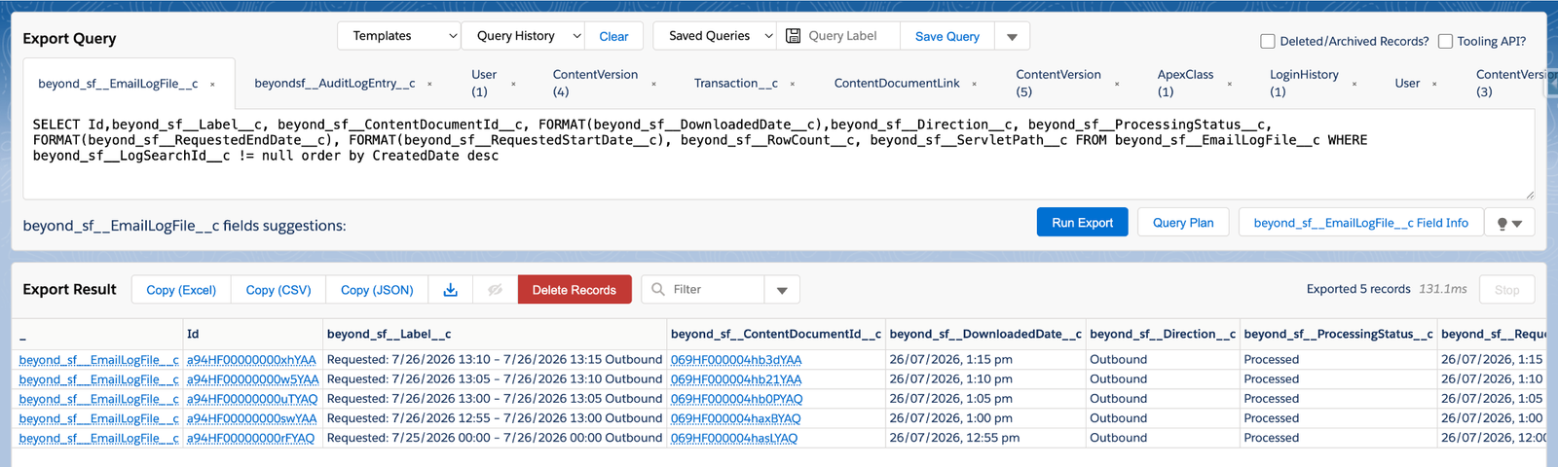This screenshot has height=467, width=1558.
Task: Toggle the Tooling API checkbox
Action: pos(1445,41)
